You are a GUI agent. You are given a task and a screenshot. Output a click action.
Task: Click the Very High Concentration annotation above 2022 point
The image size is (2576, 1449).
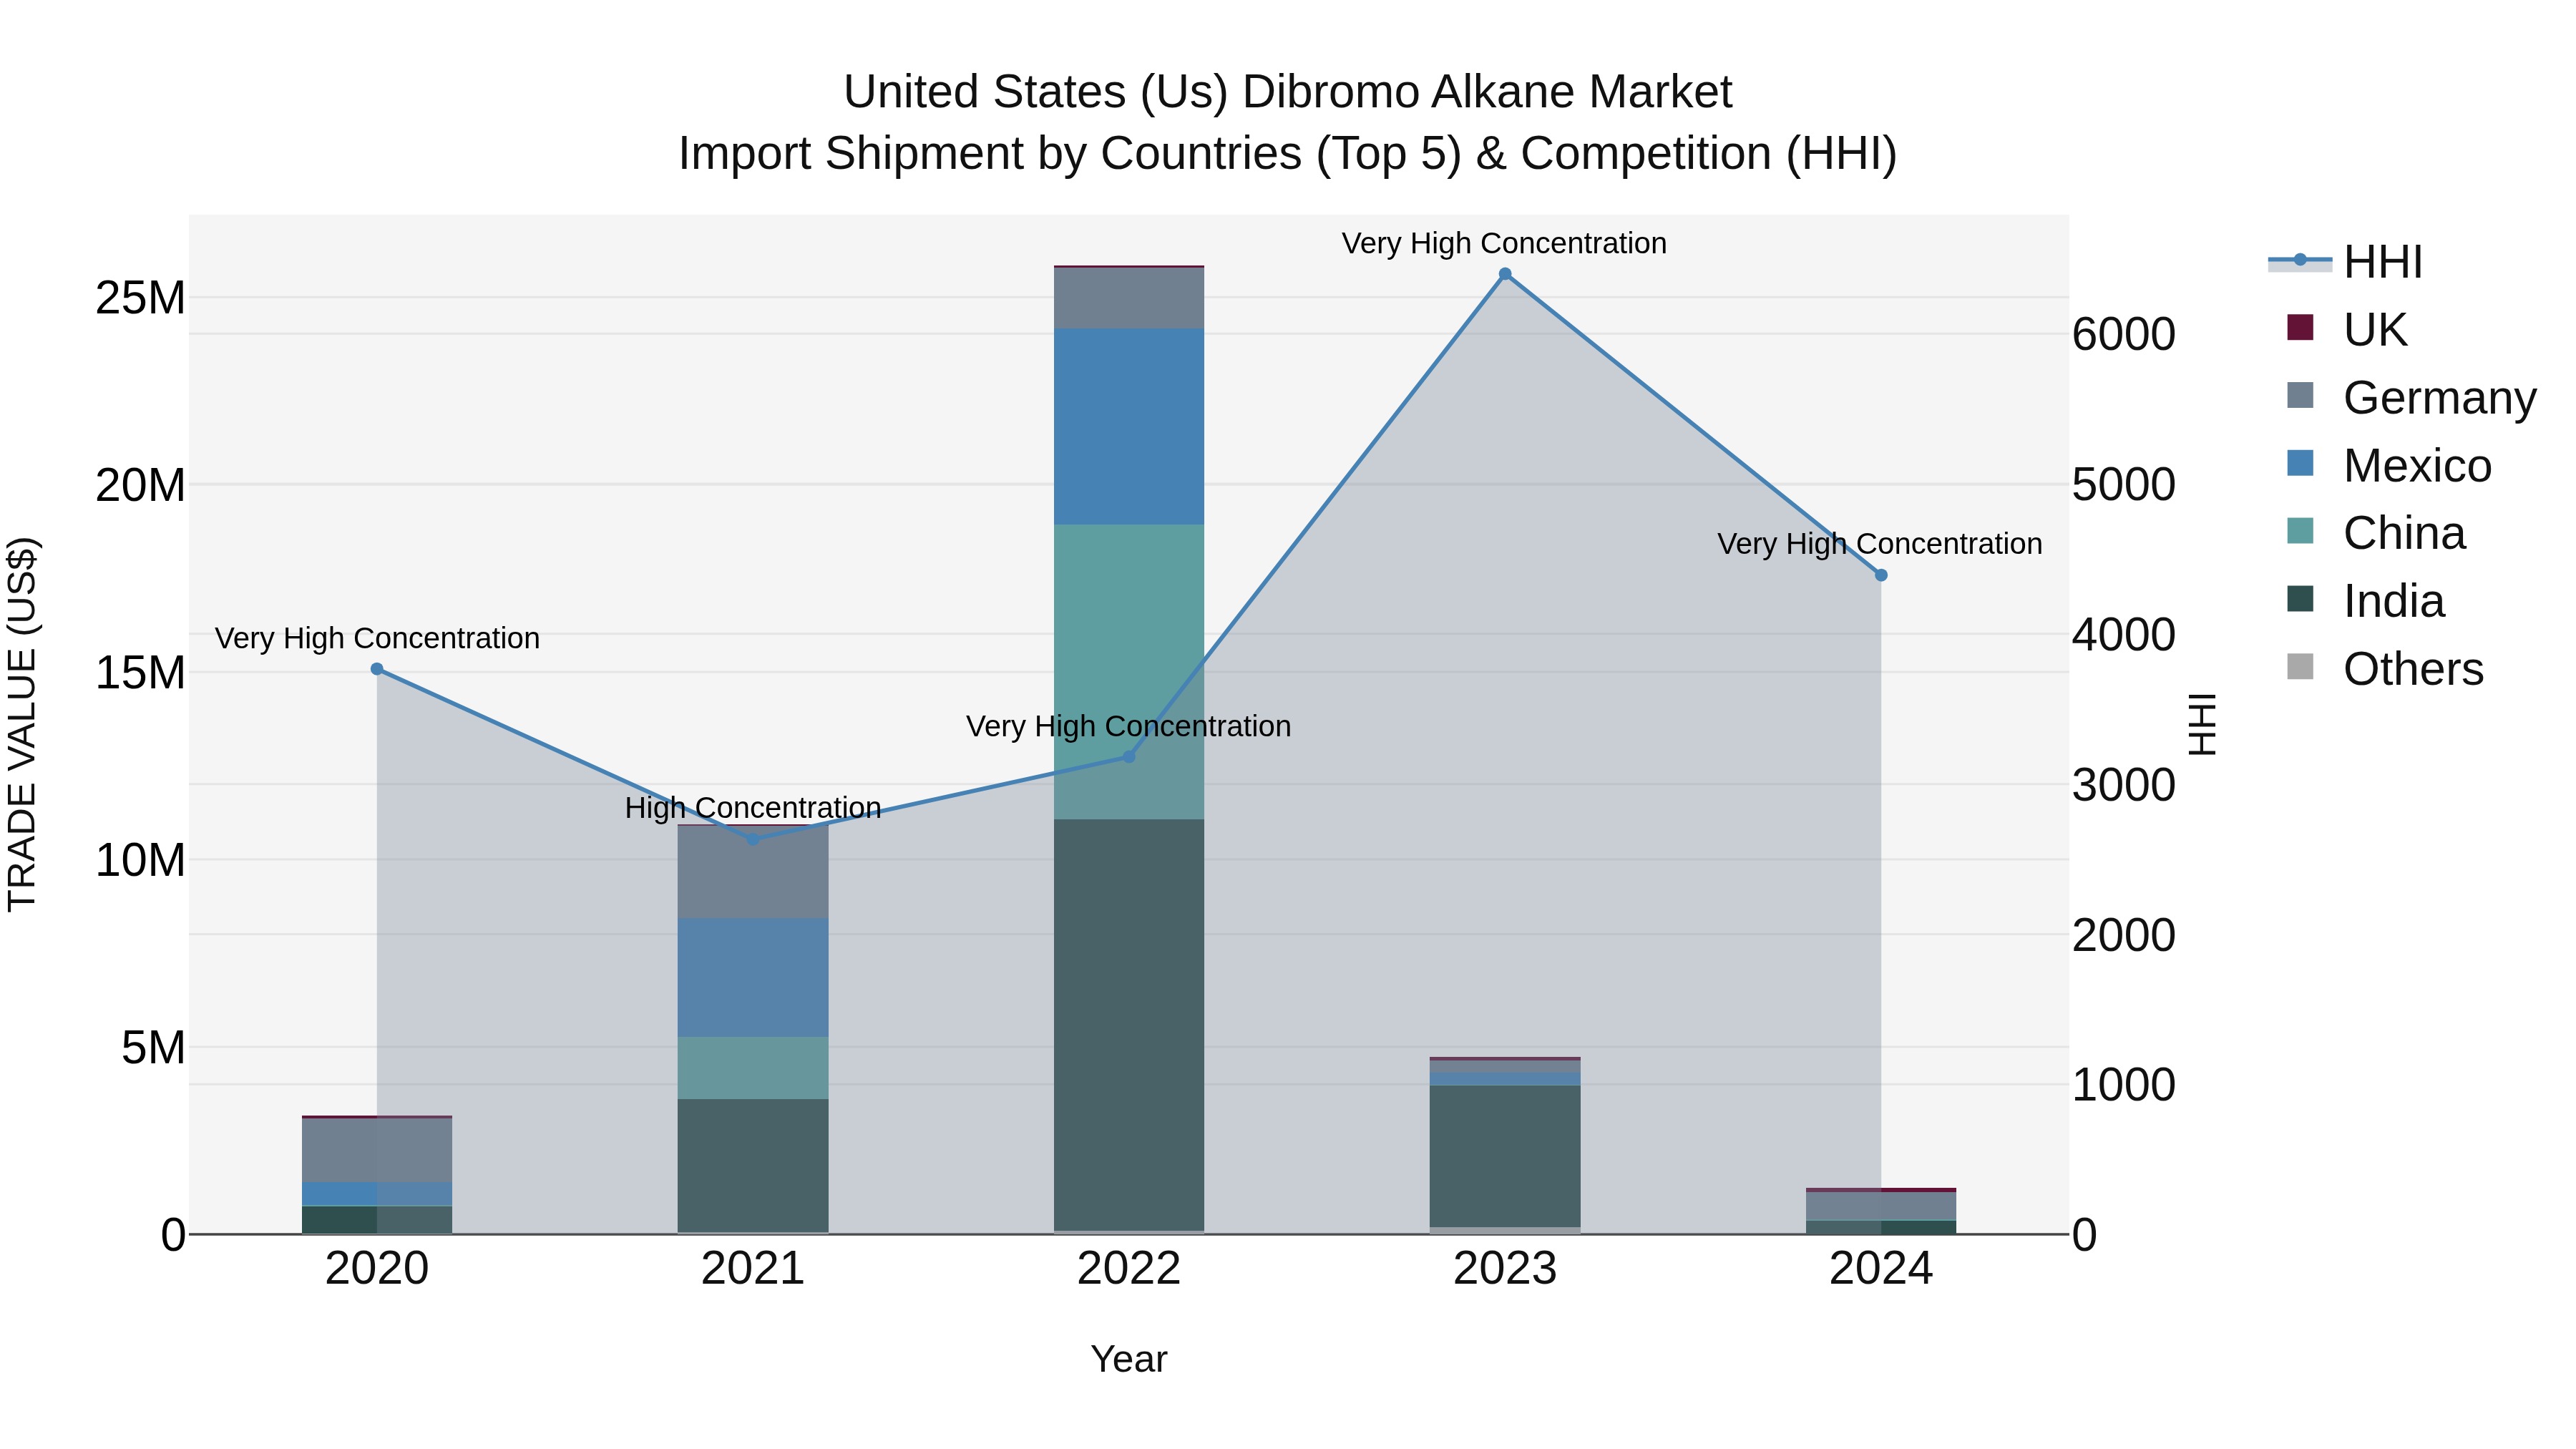pyautogui.click(x=1128, y=726)
